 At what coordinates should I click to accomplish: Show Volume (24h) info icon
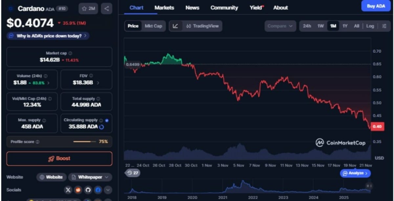coord(45,76)
